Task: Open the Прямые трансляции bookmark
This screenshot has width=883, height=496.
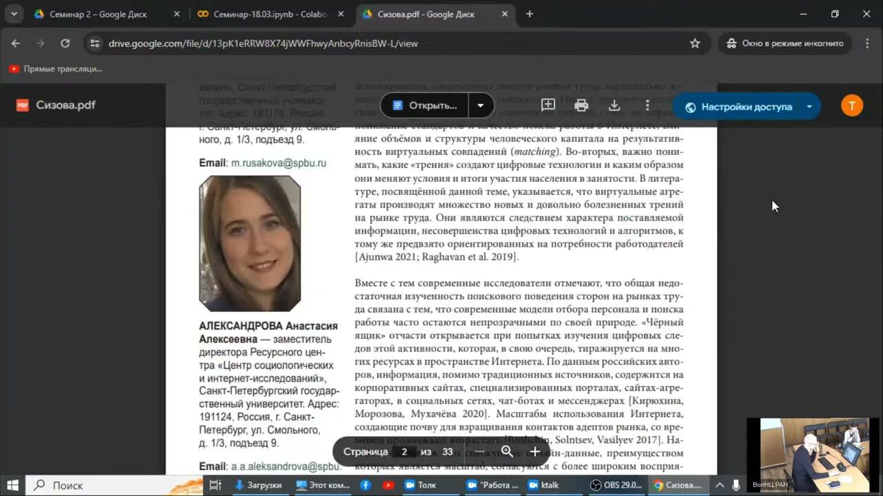Action: [55, 68]
